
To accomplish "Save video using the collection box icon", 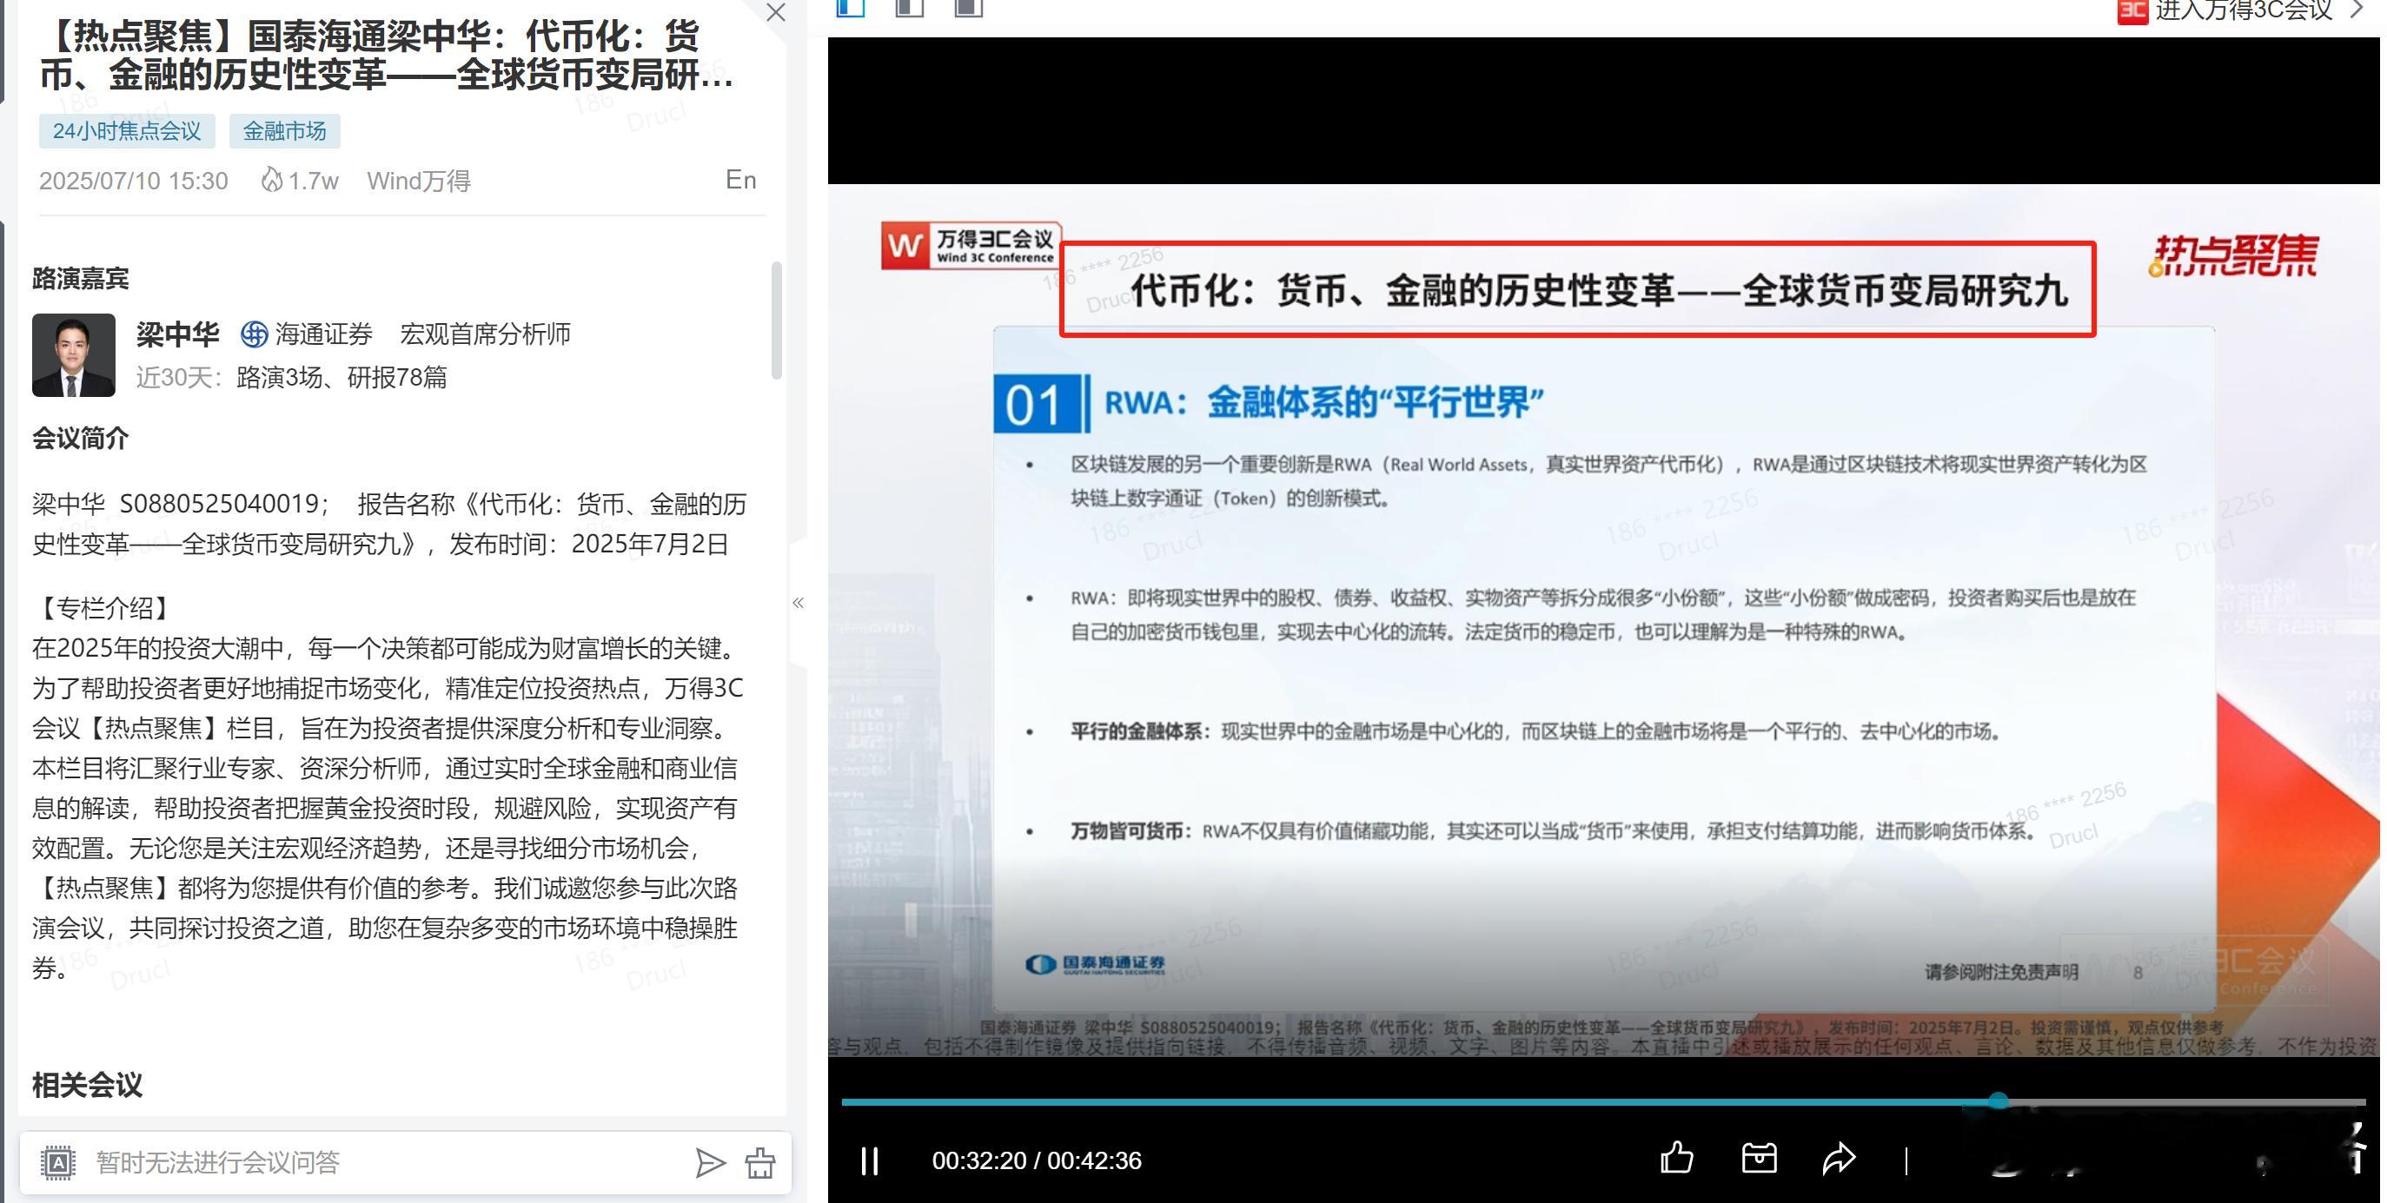I will [1759, 1158].
